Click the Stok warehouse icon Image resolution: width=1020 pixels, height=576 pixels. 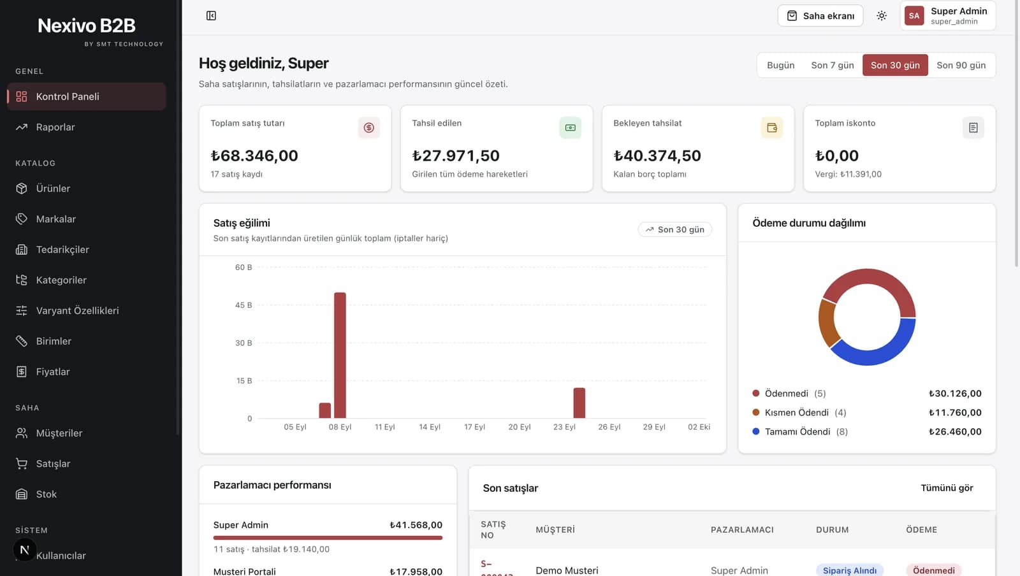tap(22, 494)
